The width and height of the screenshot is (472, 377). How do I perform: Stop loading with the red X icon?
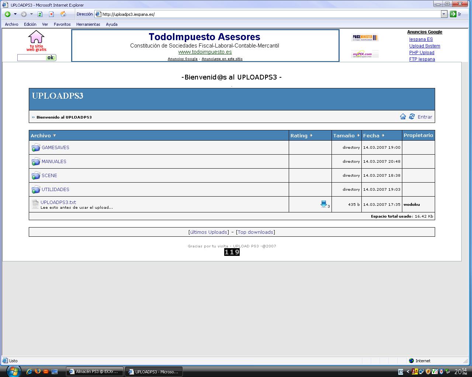click(52, 14)
